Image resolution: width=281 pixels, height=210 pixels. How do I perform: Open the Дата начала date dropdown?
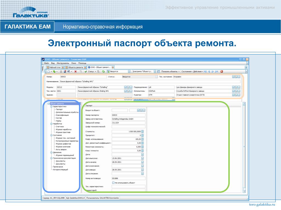point(142,162)
